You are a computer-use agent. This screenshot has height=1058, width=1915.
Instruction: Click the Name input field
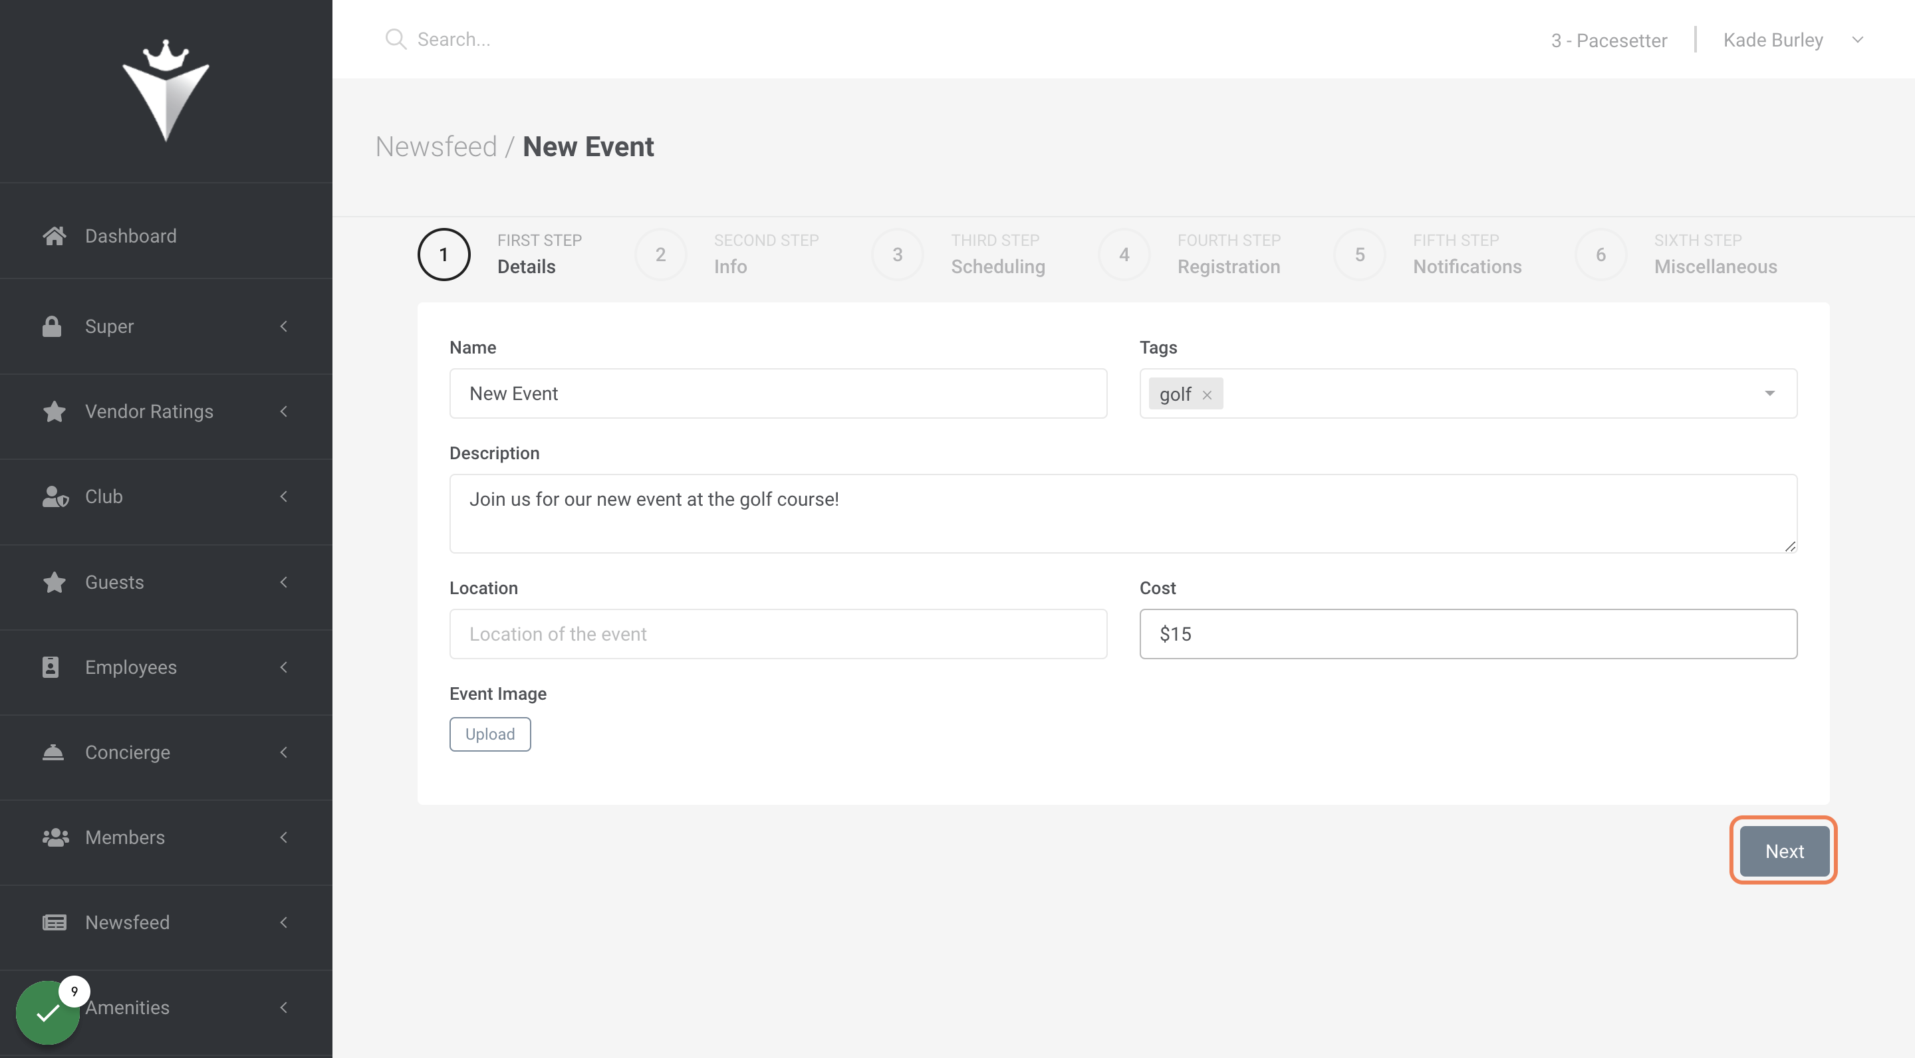point(777,393)
